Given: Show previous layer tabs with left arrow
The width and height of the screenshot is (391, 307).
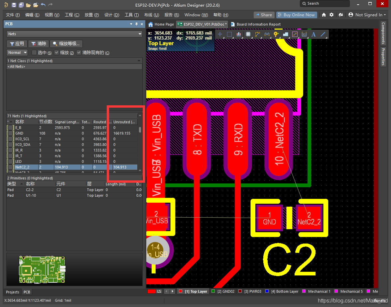Looking at the screenshot, I should (x=167, y=291).
